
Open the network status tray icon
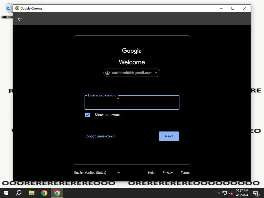[225, 193]
